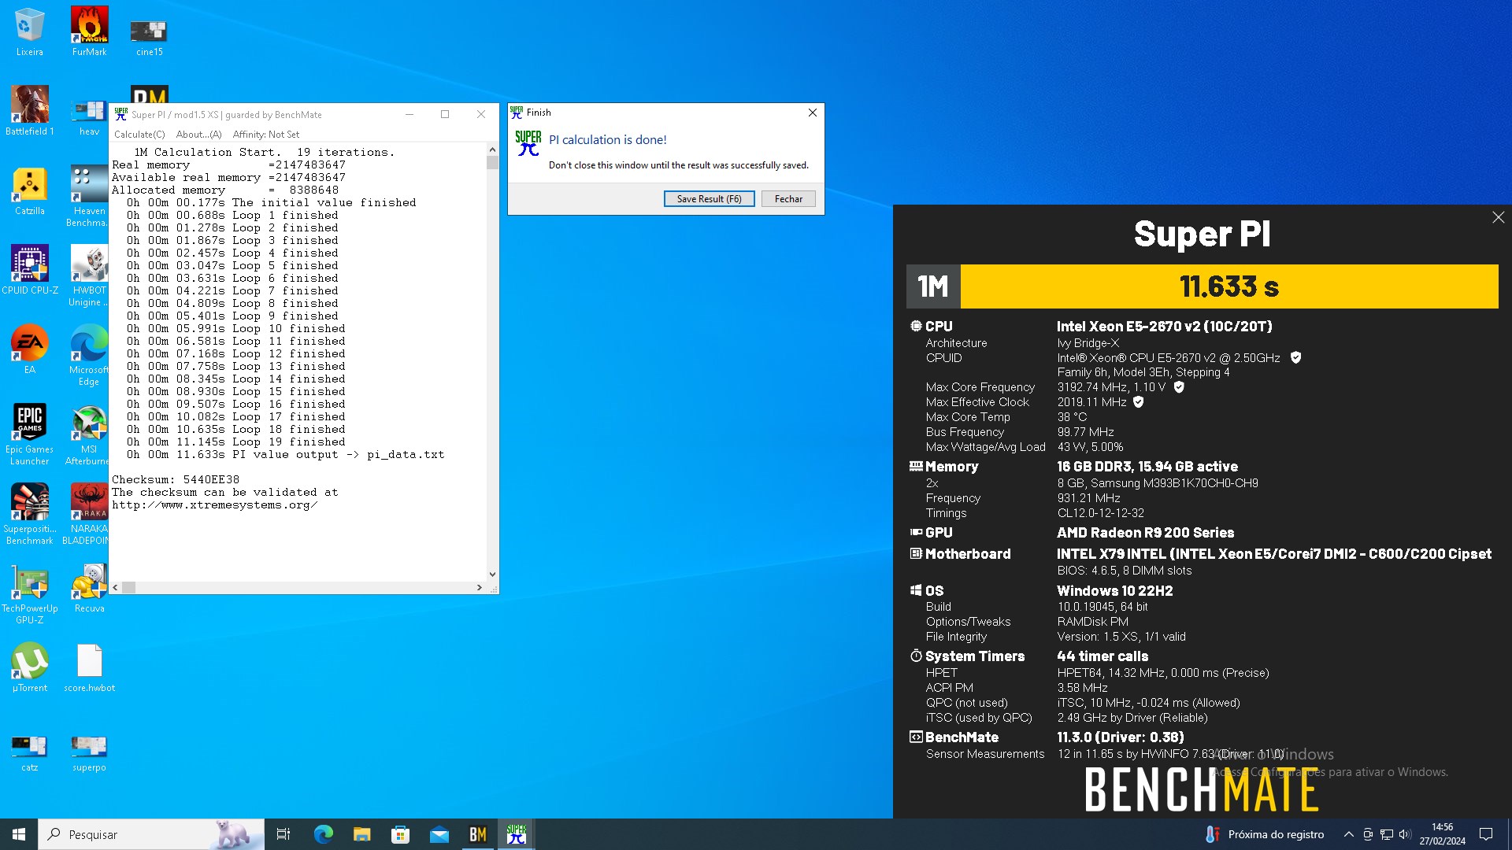Screen dimensions: 1512x850
Task: Click the AMD Radeon R9 200 Series text
Action: pos(1146,533)
